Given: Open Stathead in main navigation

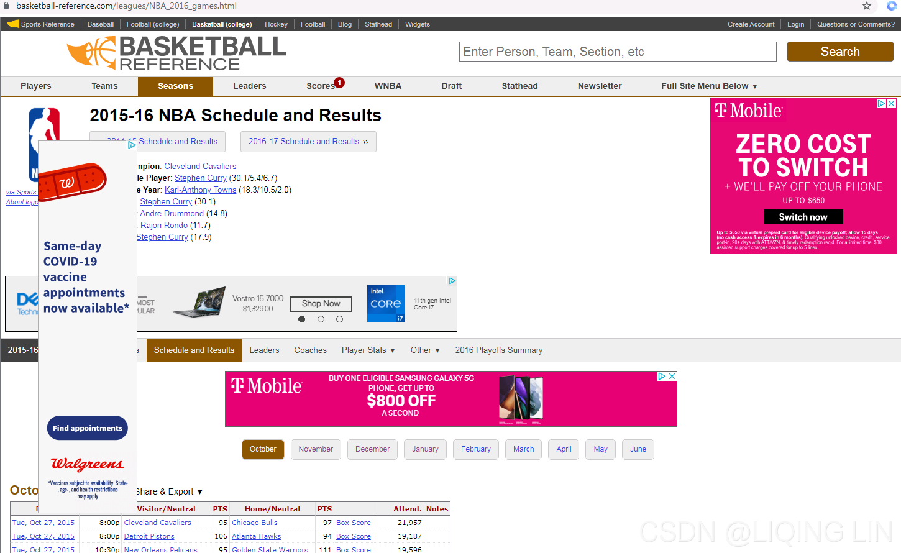Looking at the screenshot, I should pyautogui.click(x=520, y=86).
